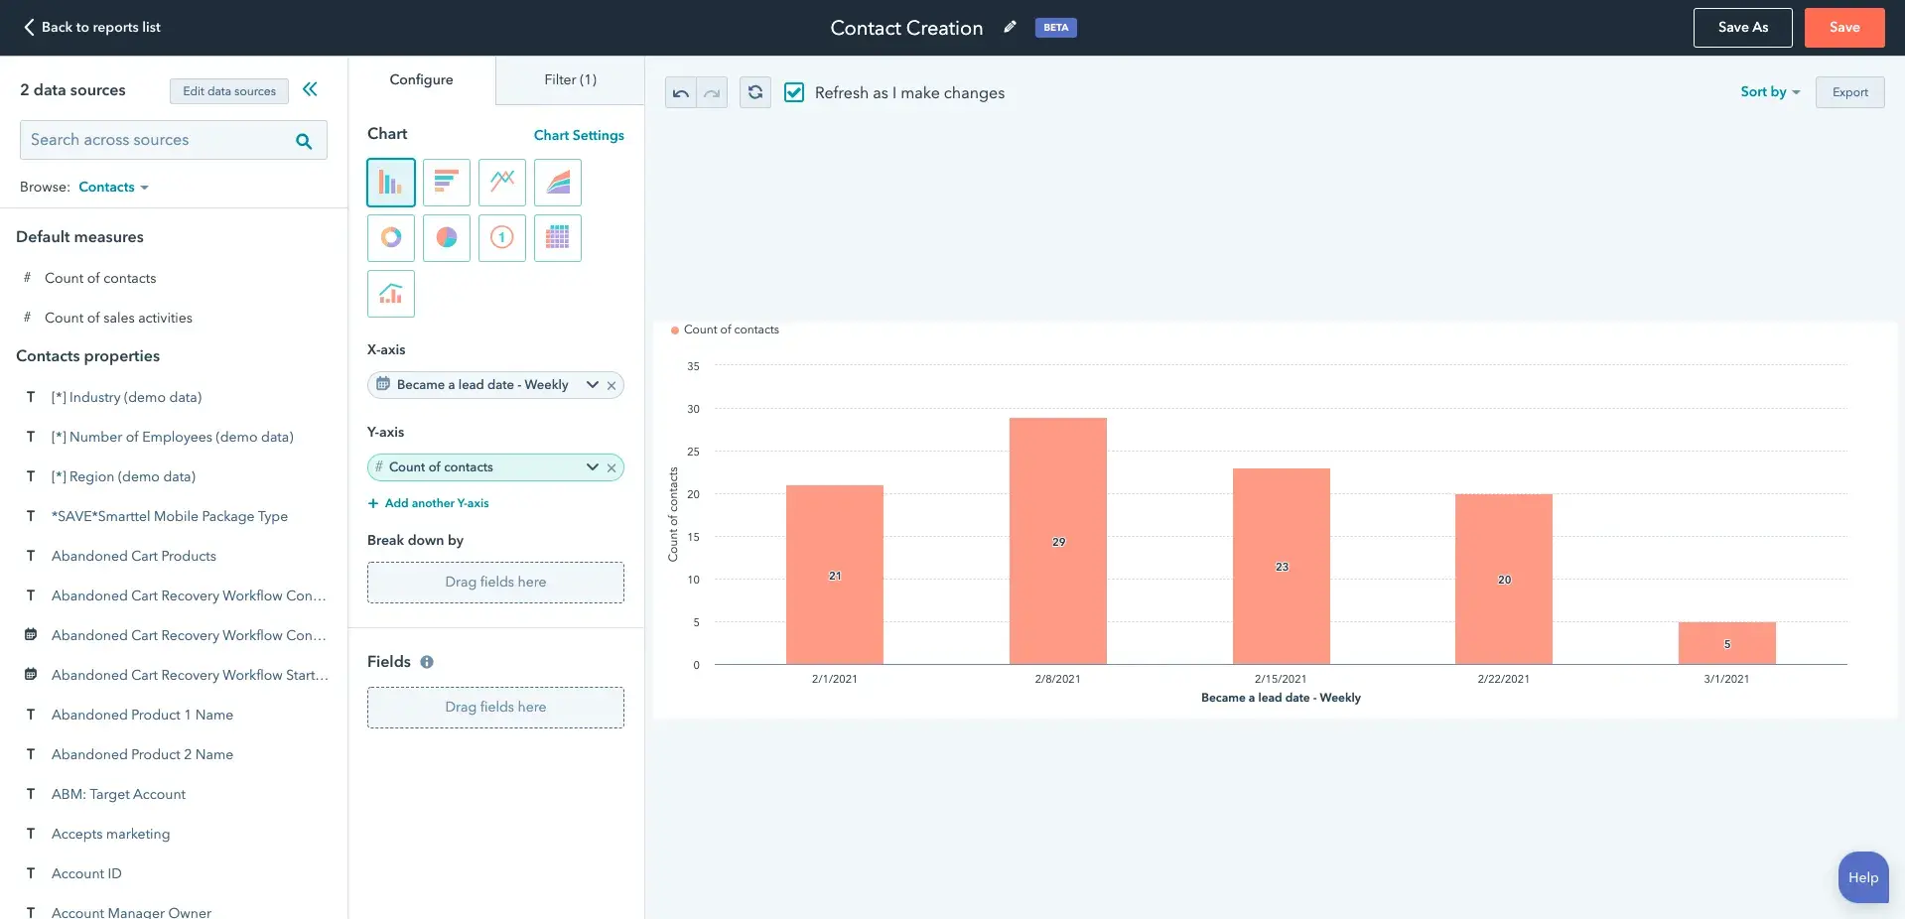Select the vertical bar chart type
This screenshot has height=919, width=1905.
coord(390,182)
